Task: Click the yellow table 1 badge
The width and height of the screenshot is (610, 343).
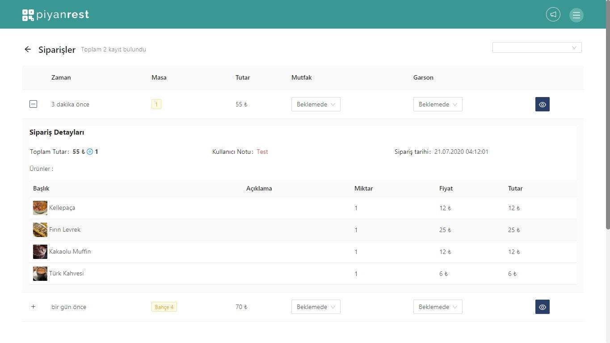Action: point(156,104)
